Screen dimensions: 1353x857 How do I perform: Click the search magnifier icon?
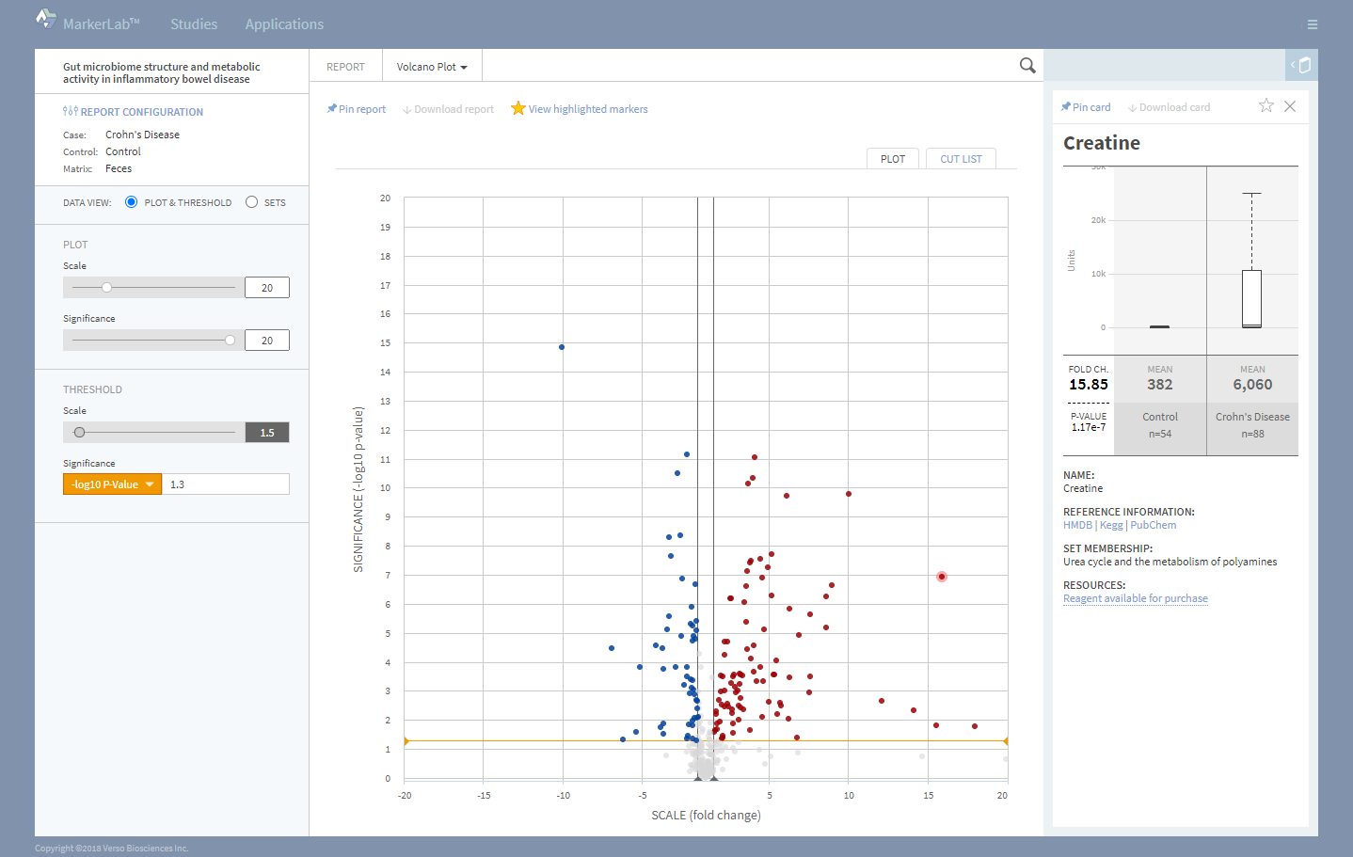tap(1027, 66)
